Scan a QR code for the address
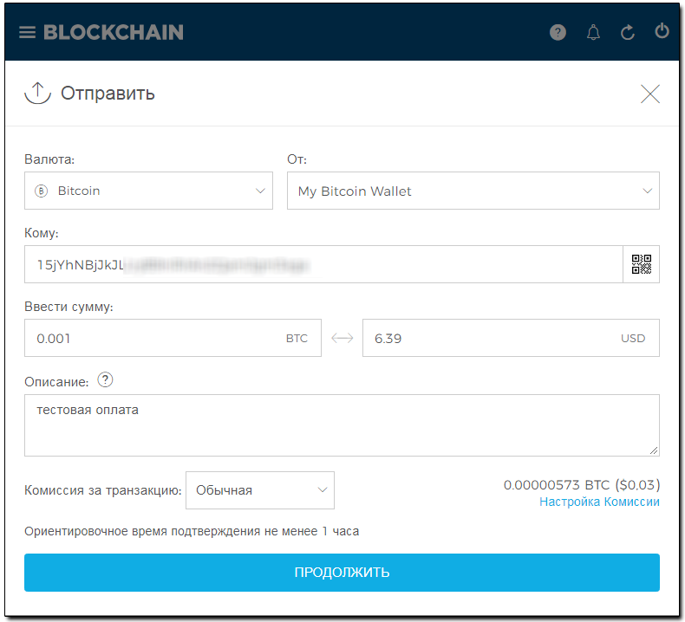 coord(642,264)
